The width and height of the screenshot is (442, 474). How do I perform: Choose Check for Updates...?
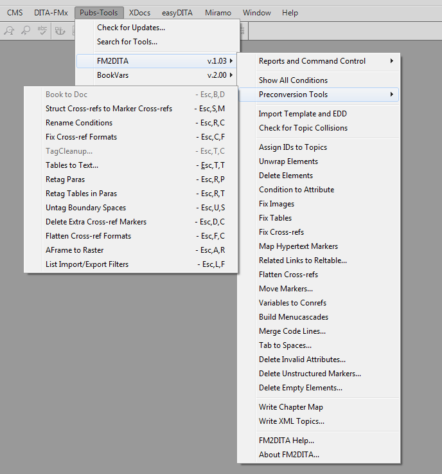pos(158,28)
